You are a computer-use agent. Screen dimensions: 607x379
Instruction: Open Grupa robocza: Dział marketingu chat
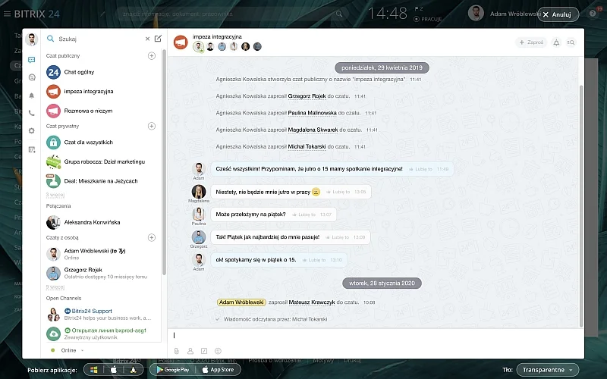(x=101, y=161)
